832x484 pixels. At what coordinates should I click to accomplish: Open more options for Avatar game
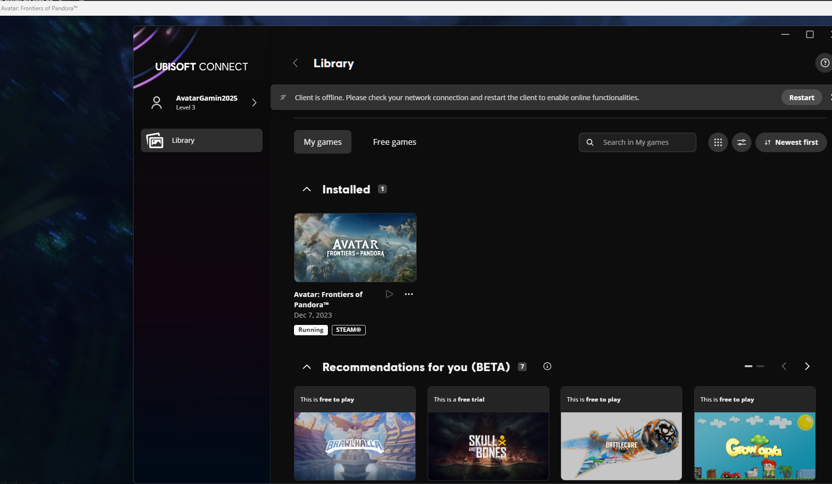pyautogui.click(x=409, y=294)
